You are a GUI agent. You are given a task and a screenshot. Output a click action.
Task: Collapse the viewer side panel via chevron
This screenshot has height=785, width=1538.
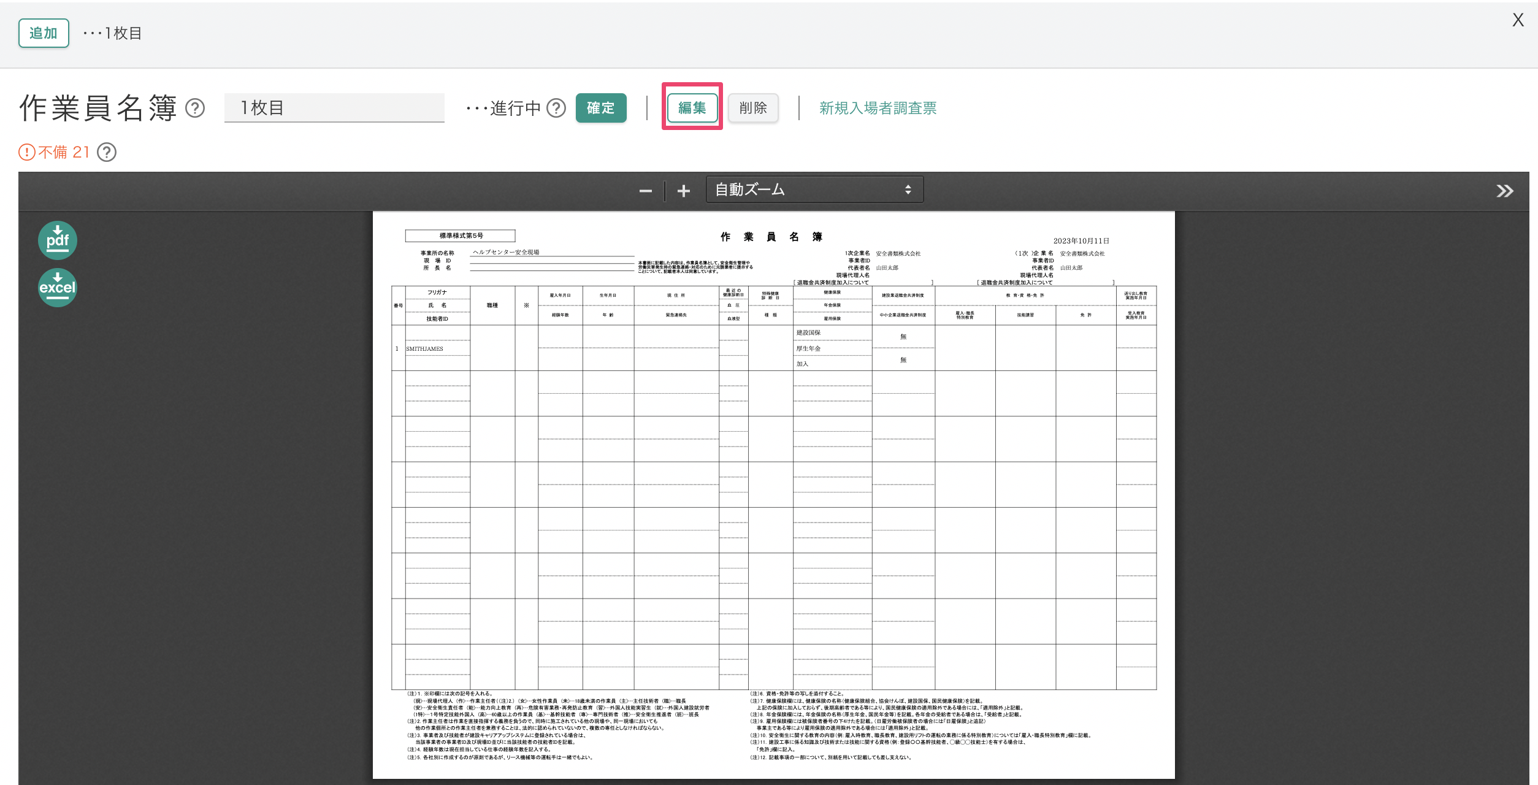click(1504, 190)
